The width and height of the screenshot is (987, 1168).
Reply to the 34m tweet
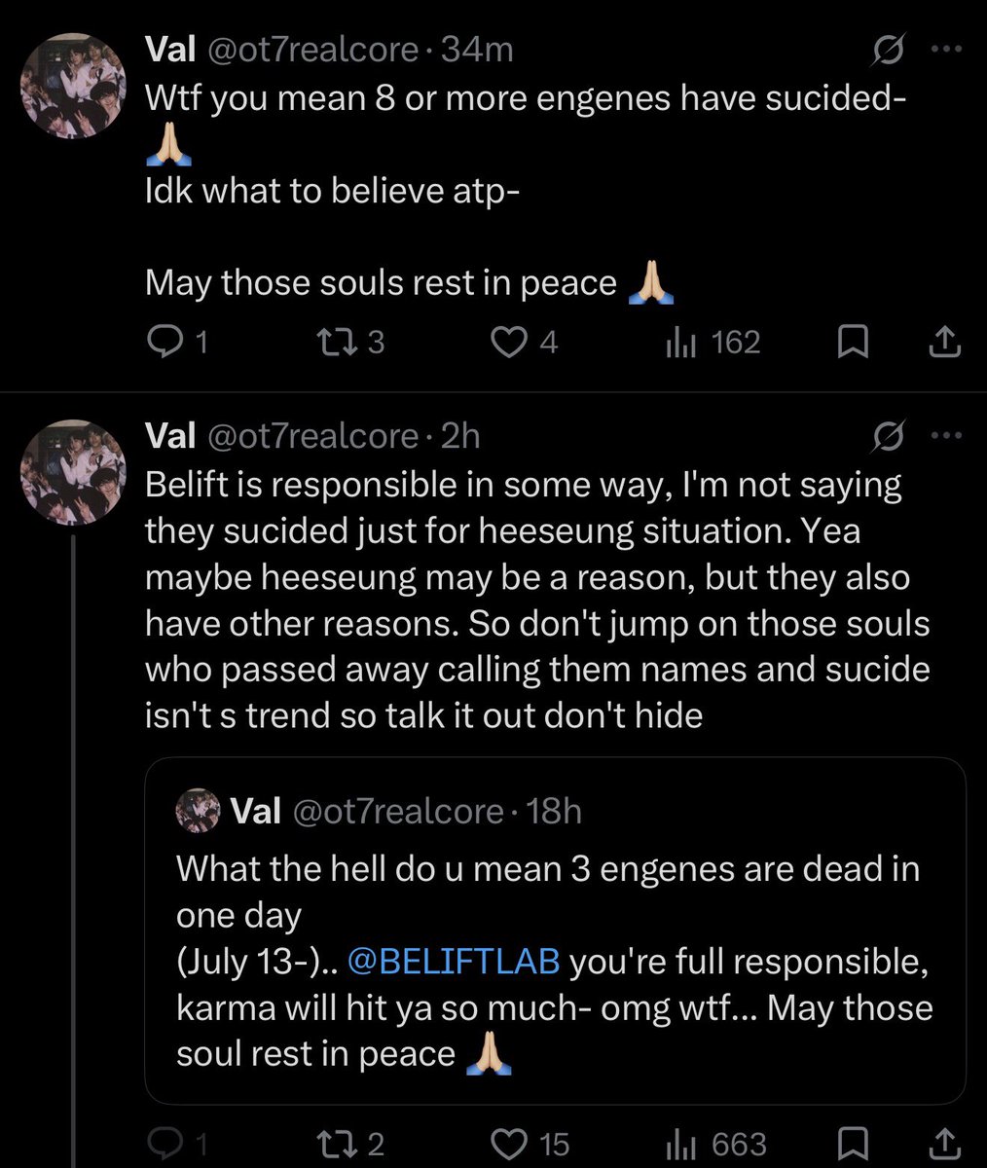(x=176, y=342)
